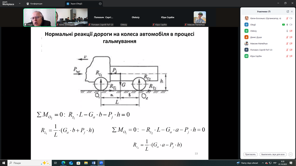Open more options for screen share tab
This screenshot has height=166, width=296.
coord(100,4)
